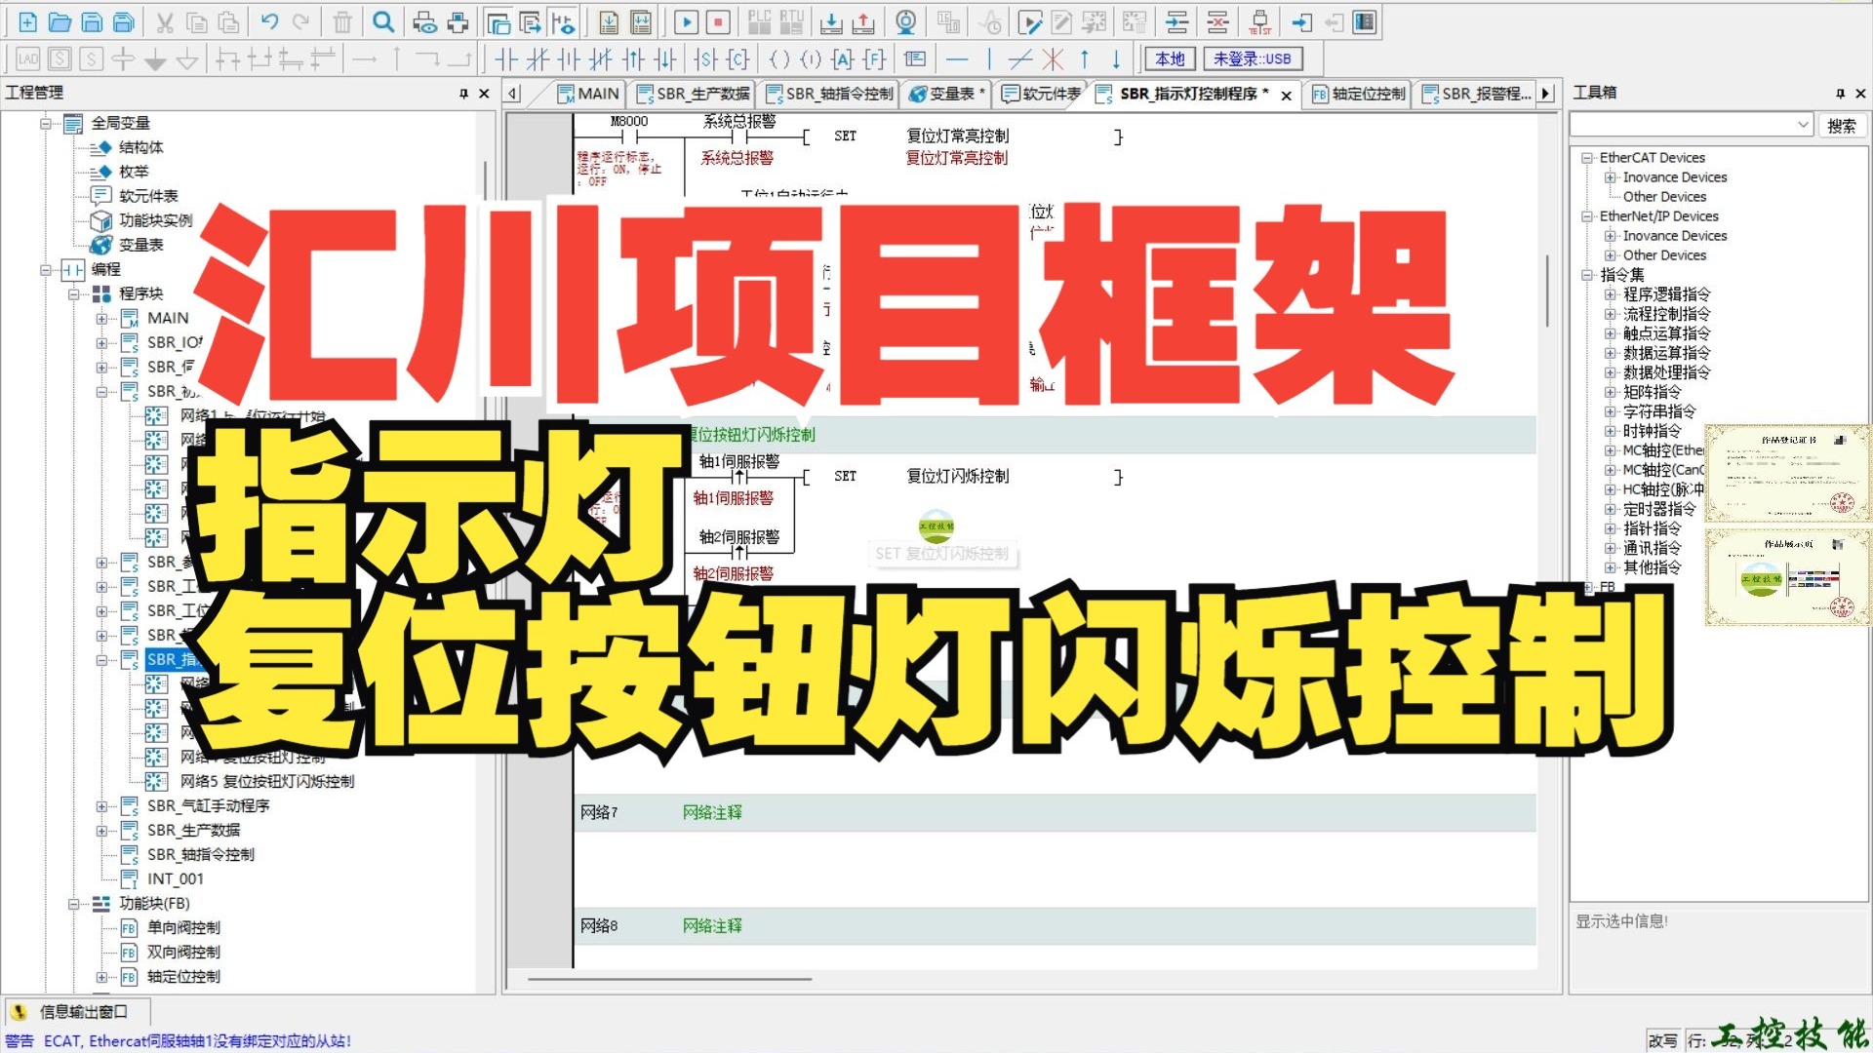Open the toolbox search dropdown

(1802, 125)
